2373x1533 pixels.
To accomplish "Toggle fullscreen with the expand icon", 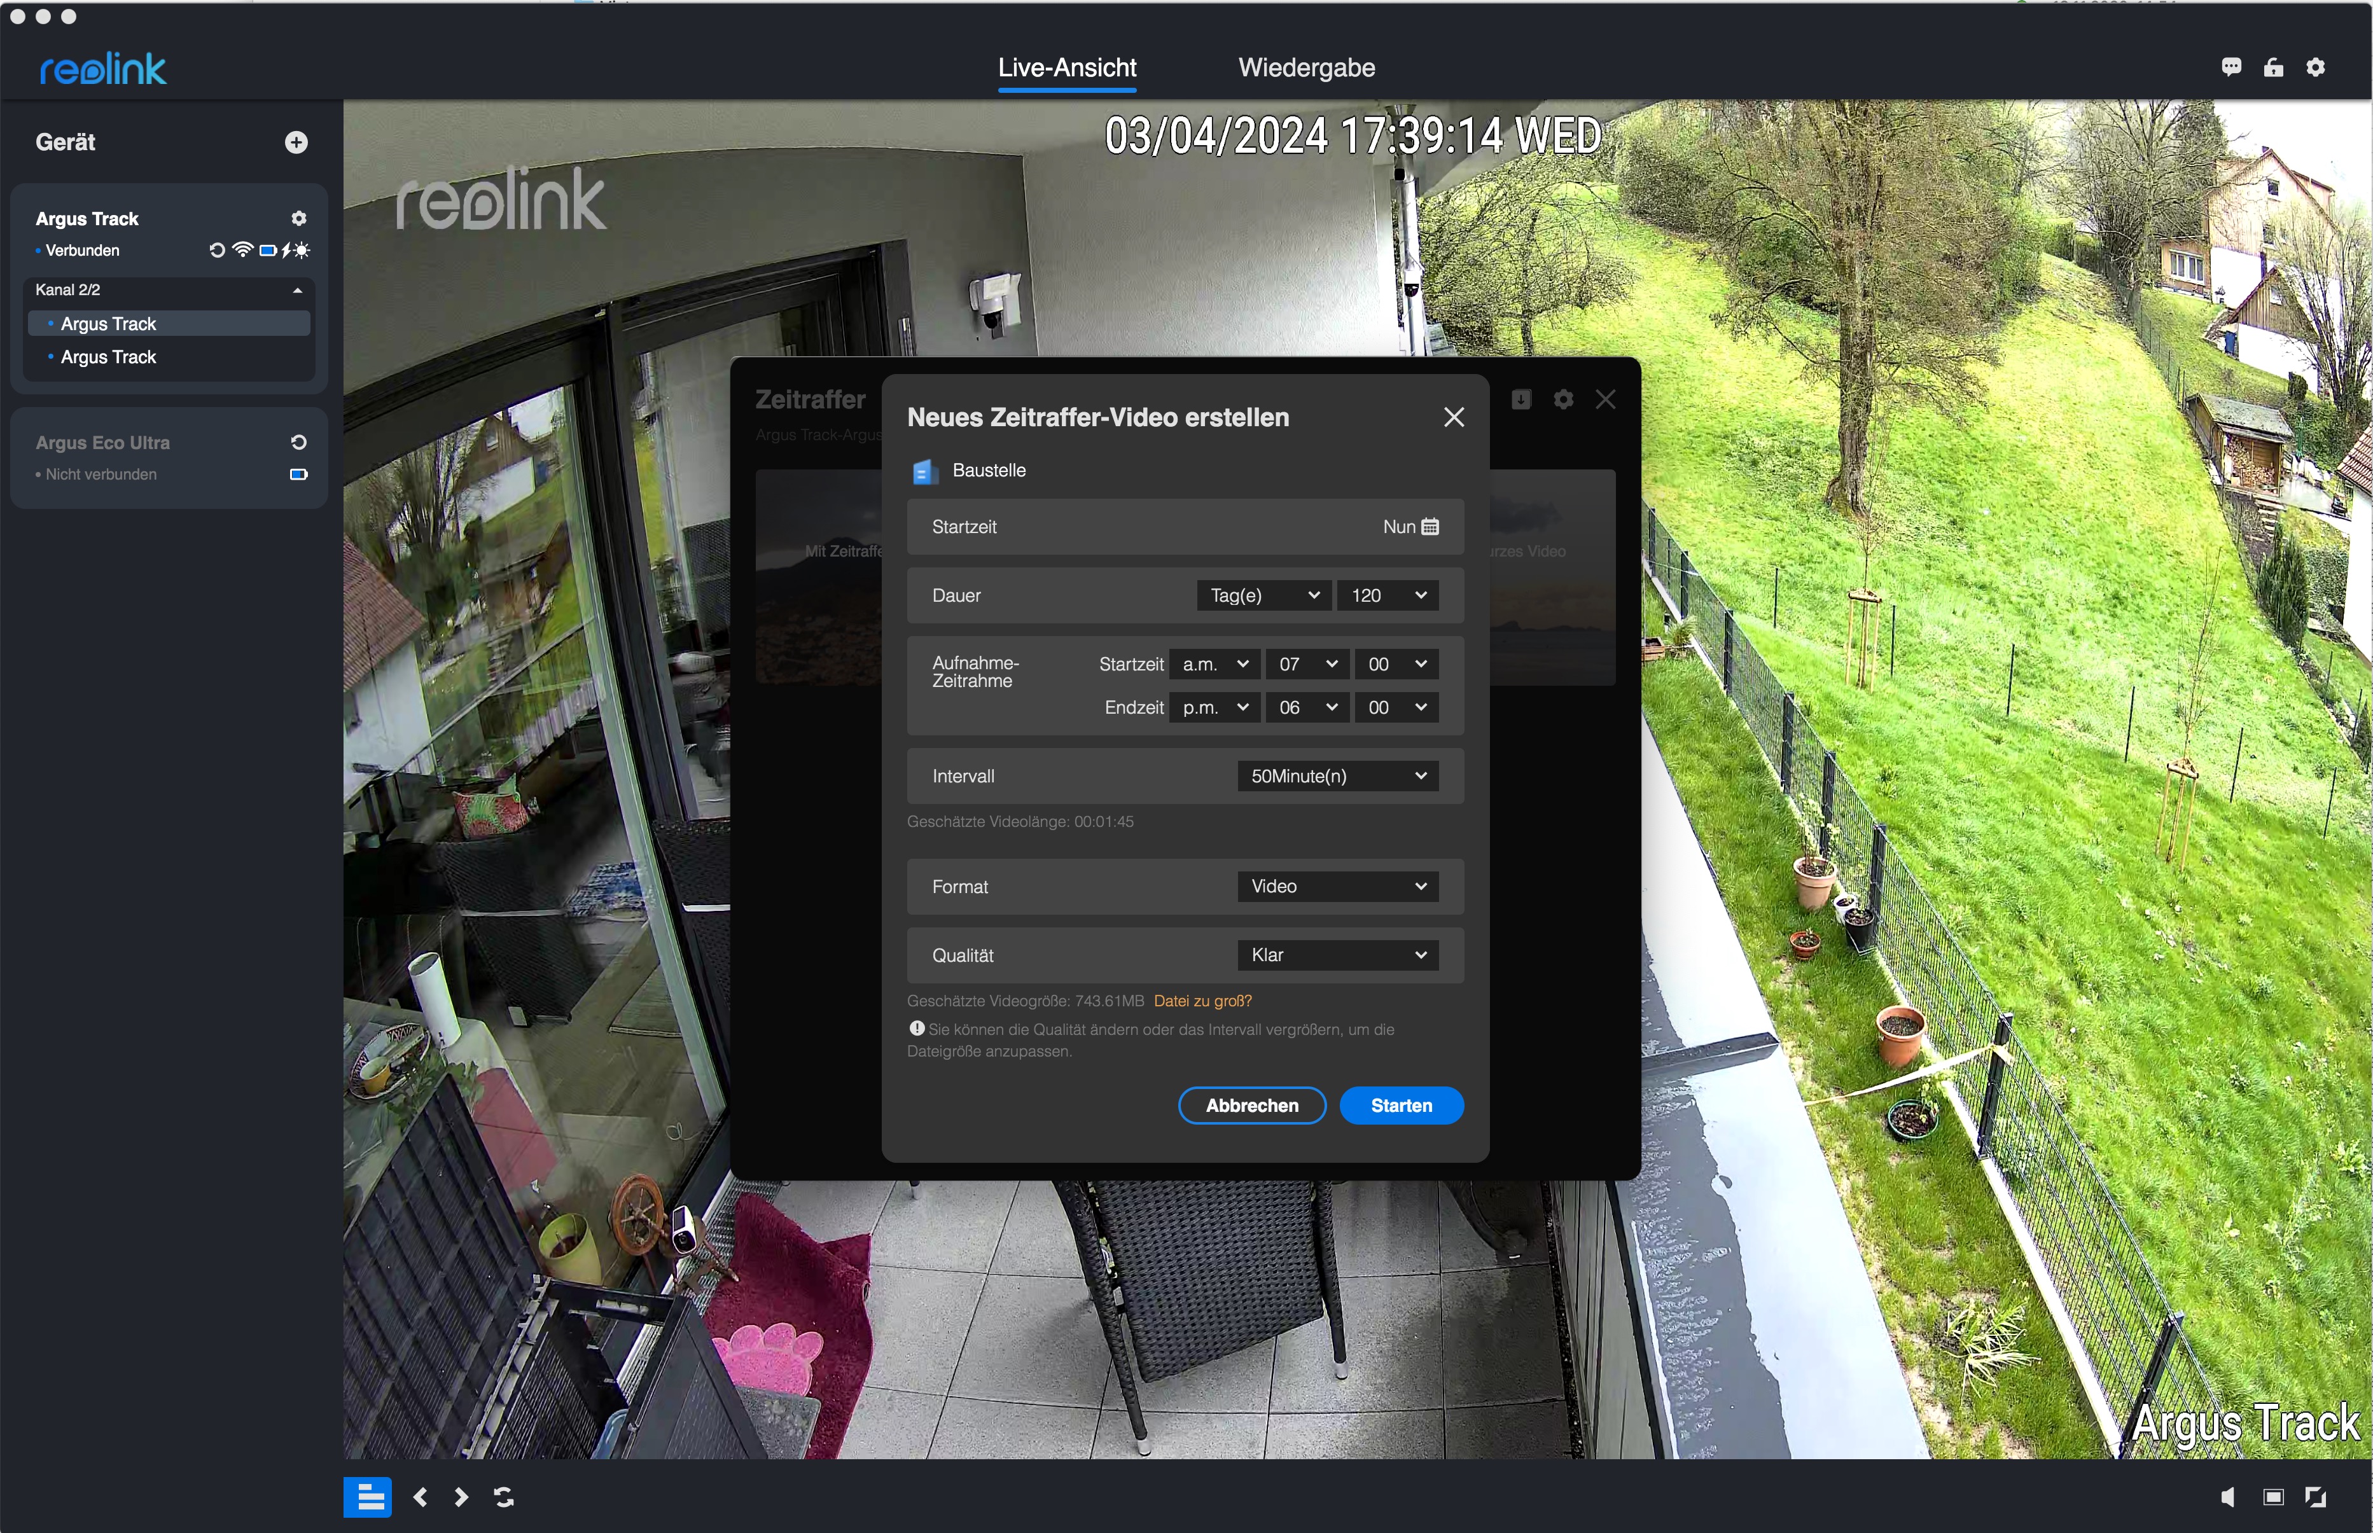I will point(2315,1497).
